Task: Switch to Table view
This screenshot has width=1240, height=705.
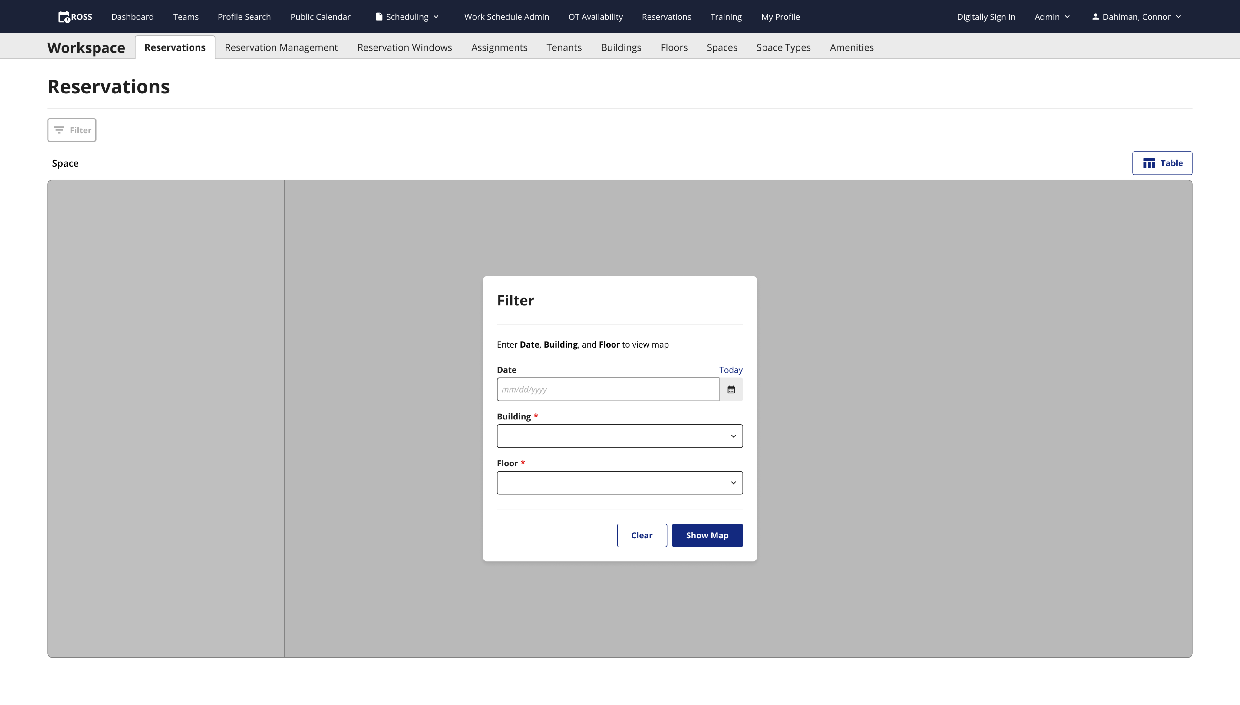Action: pyautogui.click(x=1162, y=163)
